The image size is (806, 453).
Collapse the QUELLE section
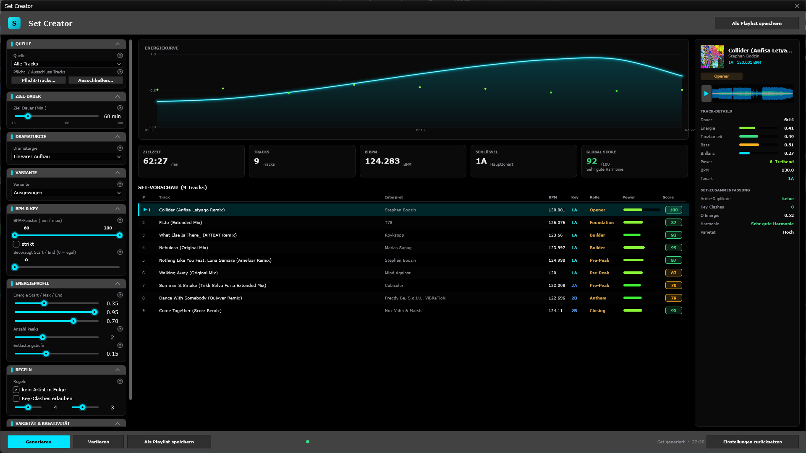(x=118, y=44)
